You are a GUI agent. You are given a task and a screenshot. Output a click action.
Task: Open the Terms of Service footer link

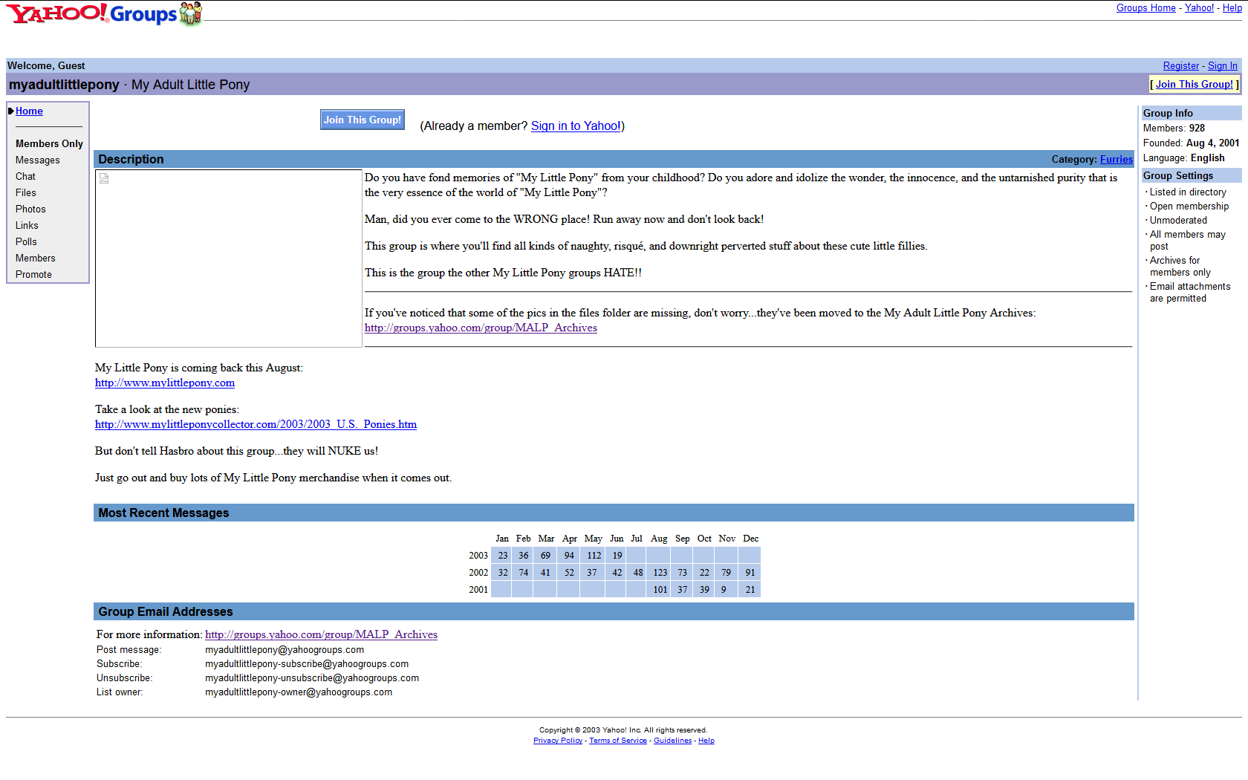(x=618, y=741)
